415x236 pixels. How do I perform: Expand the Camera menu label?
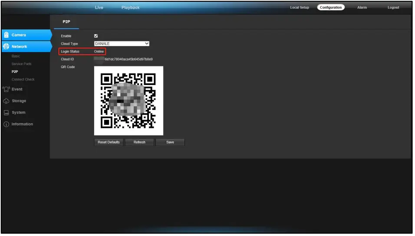tap(19, 35)
